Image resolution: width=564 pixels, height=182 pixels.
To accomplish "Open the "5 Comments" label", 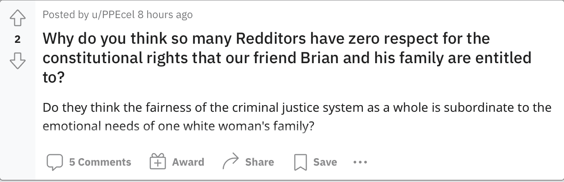I will pyautogui.click(x=100, y=163).
